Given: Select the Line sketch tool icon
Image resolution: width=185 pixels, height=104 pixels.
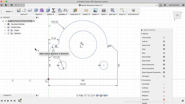Looking at the screenshot, I should click(x=24, y=10).
